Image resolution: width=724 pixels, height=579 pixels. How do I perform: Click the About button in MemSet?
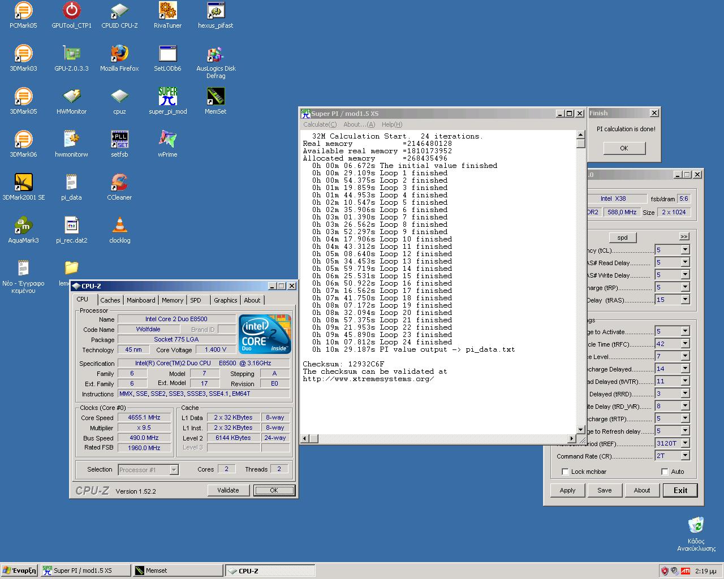642,490
